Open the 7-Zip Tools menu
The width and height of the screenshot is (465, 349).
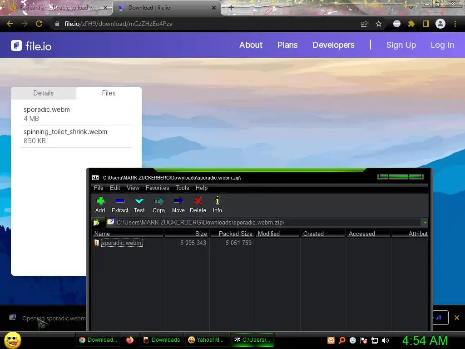(x=182, y=188)
